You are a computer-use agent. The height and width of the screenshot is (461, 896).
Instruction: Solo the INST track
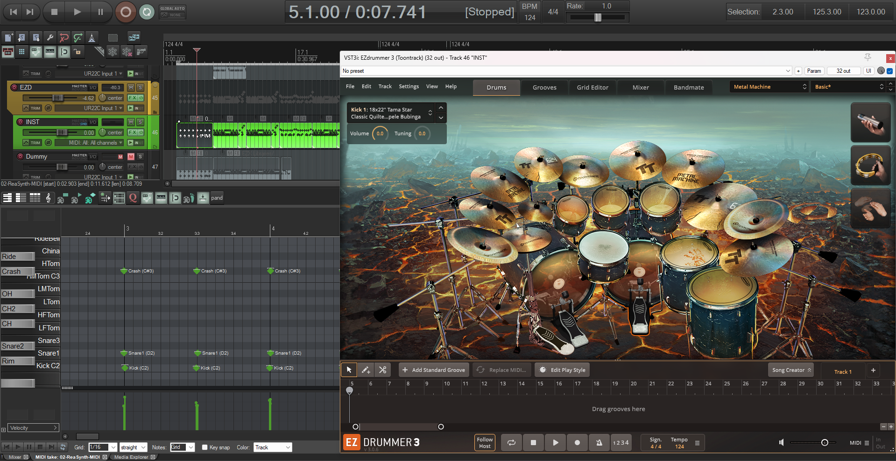pyautogui.click(x=140, y=122)
